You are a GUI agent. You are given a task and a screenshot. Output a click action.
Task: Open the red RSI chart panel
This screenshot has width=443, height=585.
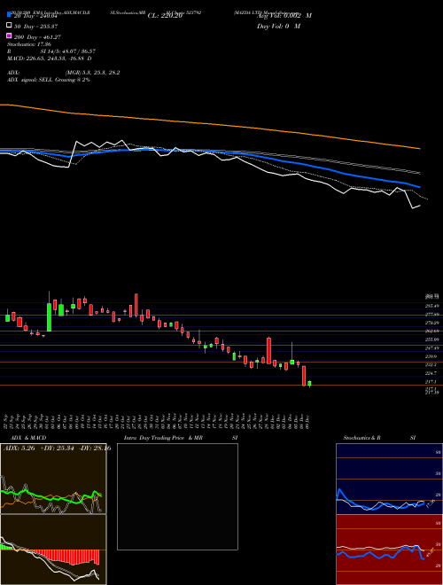[x=389, y=550]
